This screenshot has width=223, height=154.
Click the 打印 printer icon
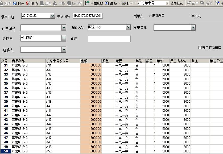[x=124, y=3]
